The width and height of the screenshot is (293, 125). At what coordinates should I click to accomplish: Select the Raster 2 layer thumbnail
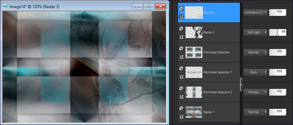[194, 32]
